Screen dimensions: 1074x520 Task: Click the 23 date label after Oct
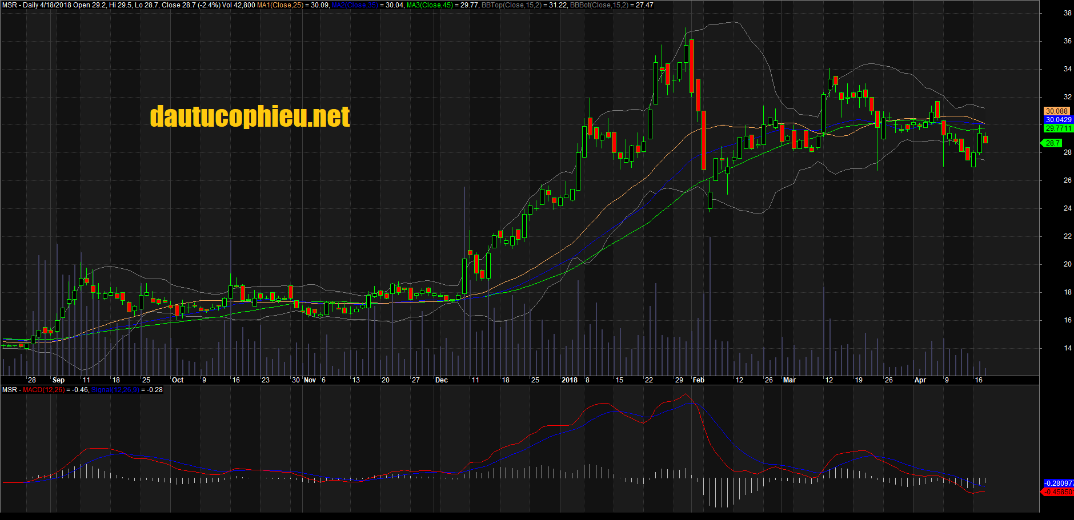(266, 380)
